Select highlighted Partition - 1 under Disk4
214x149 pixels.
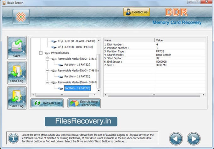coord(77,88)
